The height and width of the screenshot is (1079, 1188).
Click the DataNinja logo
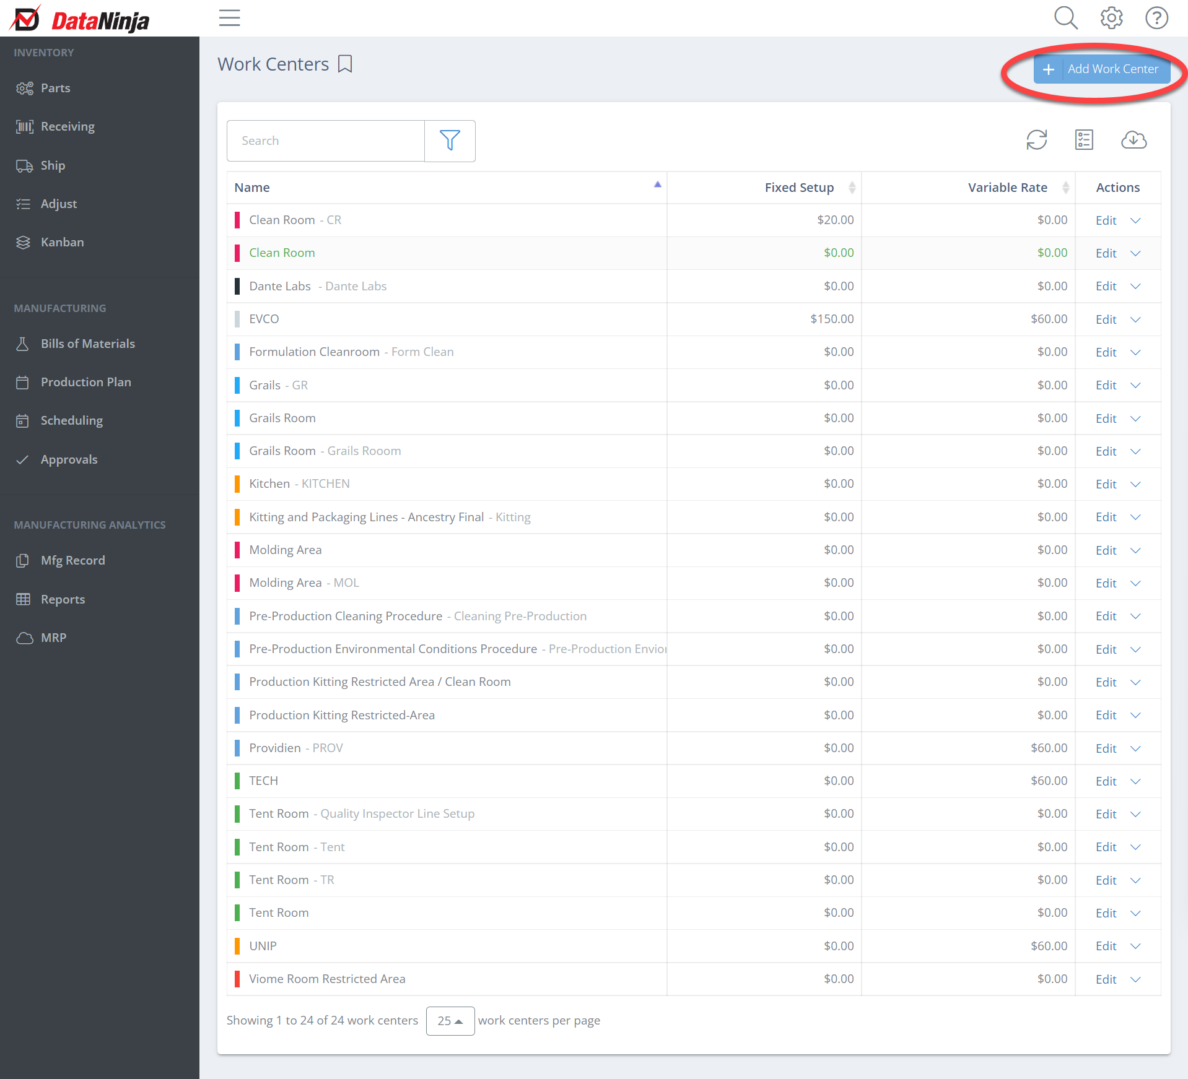click(81, 19)
